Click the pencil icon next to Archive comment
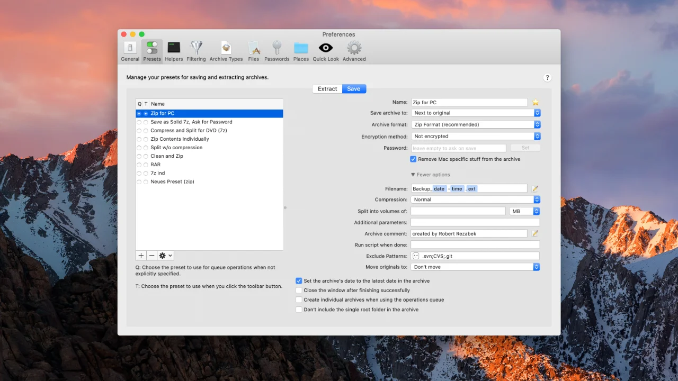Viewport: 678px width, 381px height. [535, 233]
